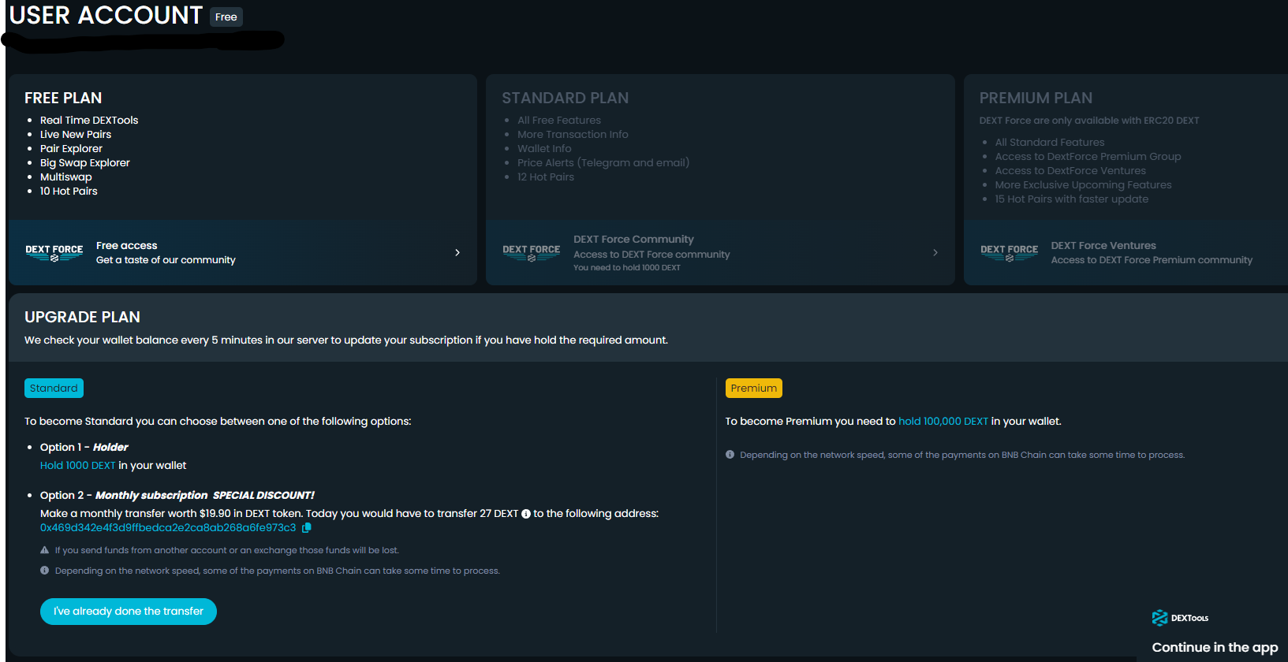Select the More Transaction Info item

coord(573,135)
